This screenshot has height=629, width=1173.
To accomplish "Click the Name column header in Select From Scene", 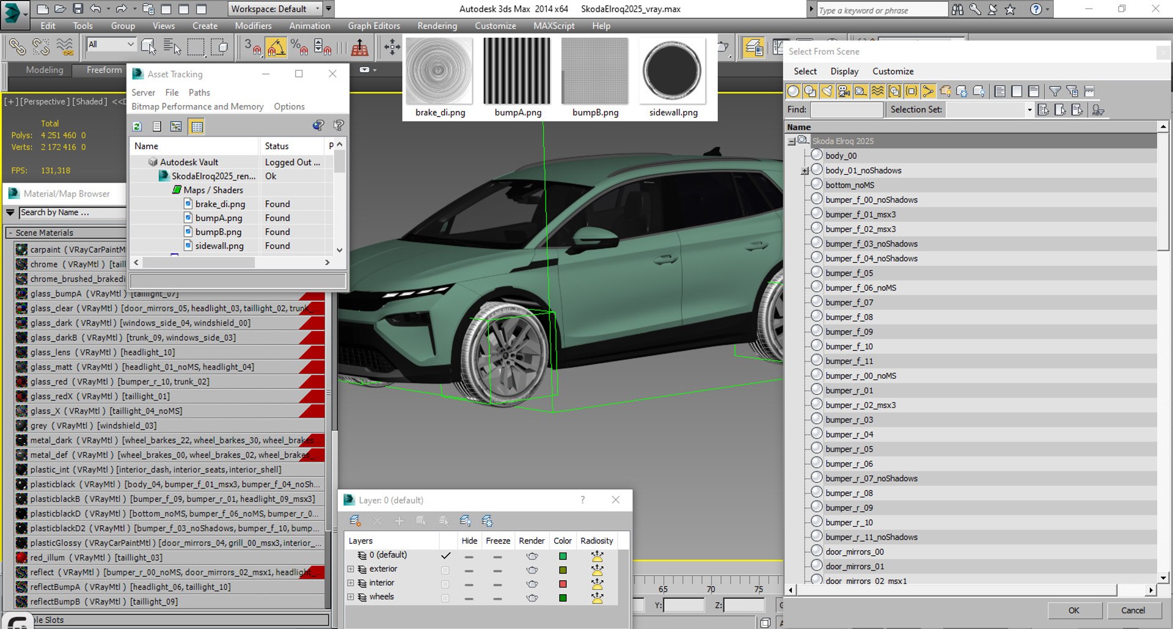I will 971,127.
